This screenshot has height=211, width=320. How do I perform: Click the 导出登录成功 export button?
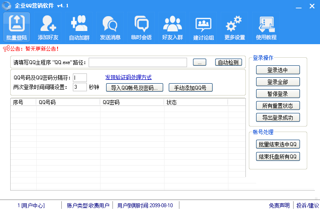pyautogui.click(x=278, y=118)
